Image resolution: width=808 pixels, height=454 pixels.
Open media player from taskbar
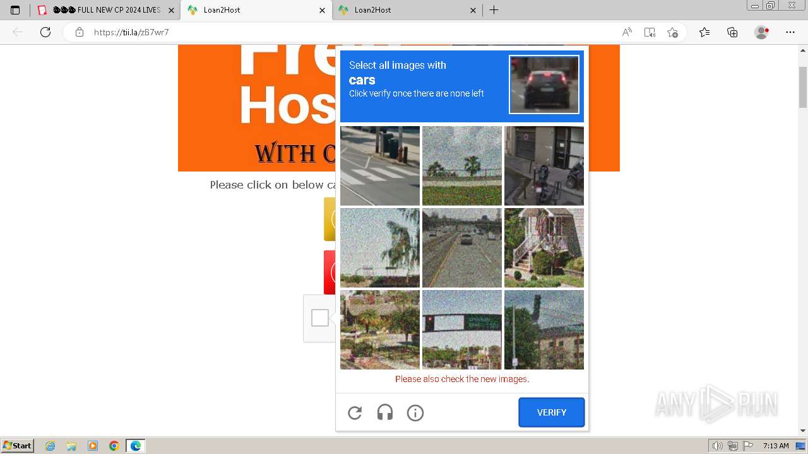coord(93,446)
